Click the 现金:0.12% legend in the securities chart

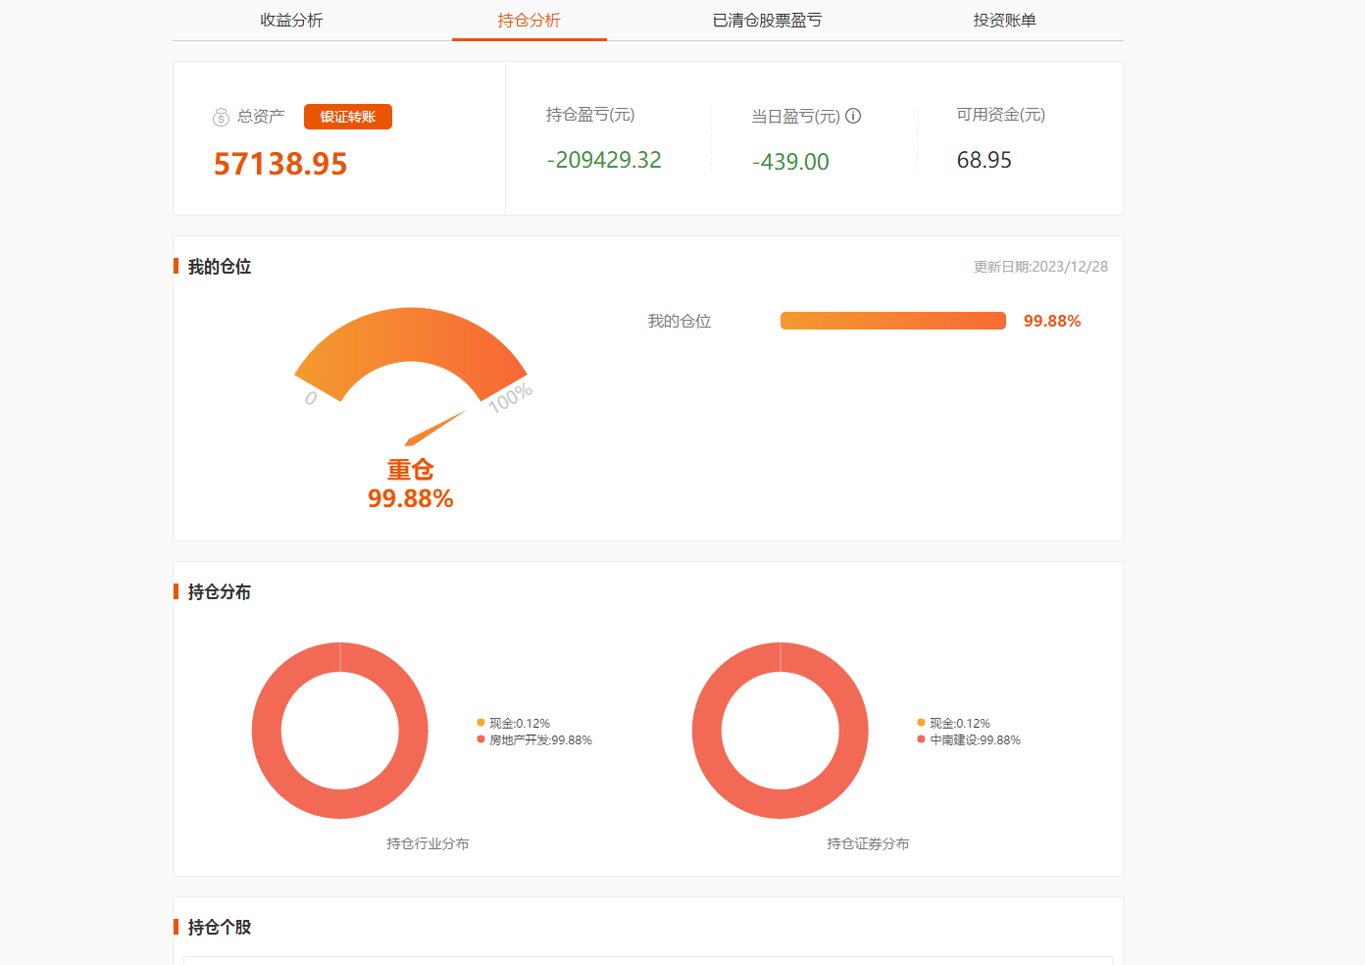pos(954,724)
